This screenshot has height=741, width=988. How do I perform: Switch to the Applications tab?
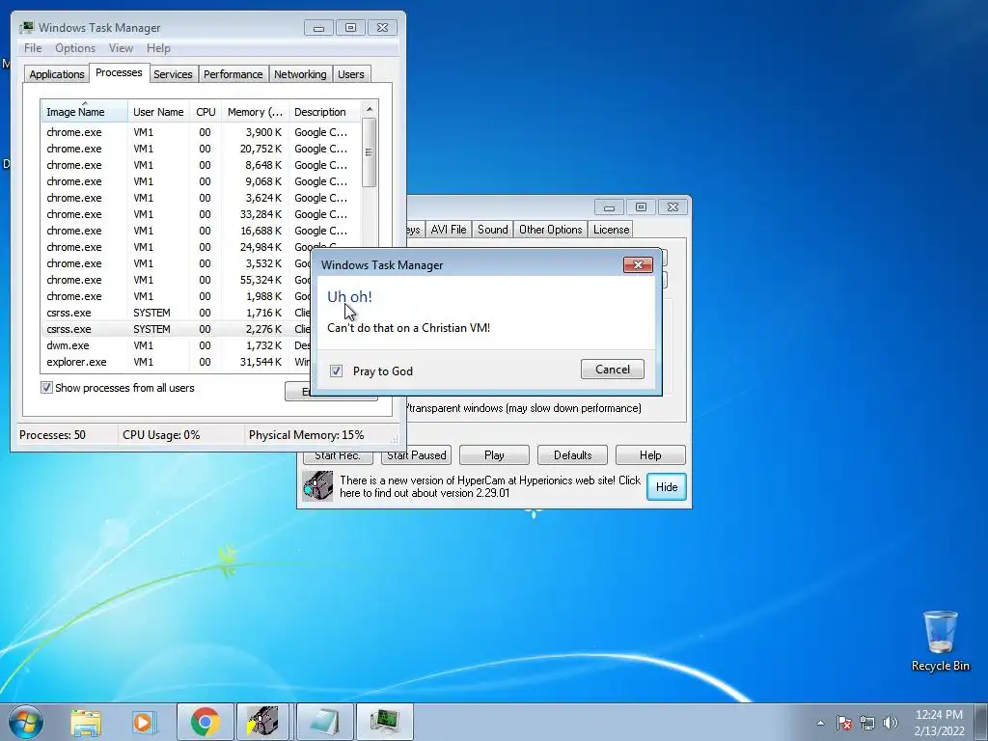click(57, 74)
